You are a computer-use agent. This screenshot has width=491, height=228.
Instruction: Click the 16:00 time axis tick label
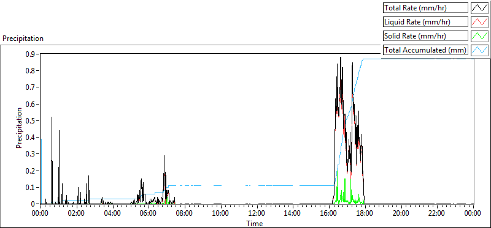click(x=329, y=213)
